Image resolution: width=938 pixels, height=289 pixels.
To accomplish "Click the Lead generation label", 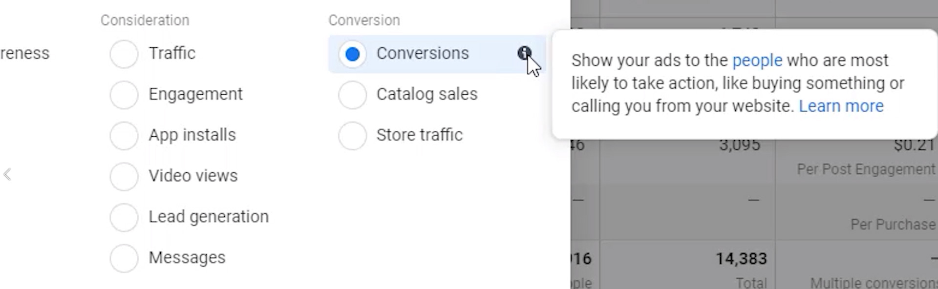I will pyautogui.click(x=209, y=217).
